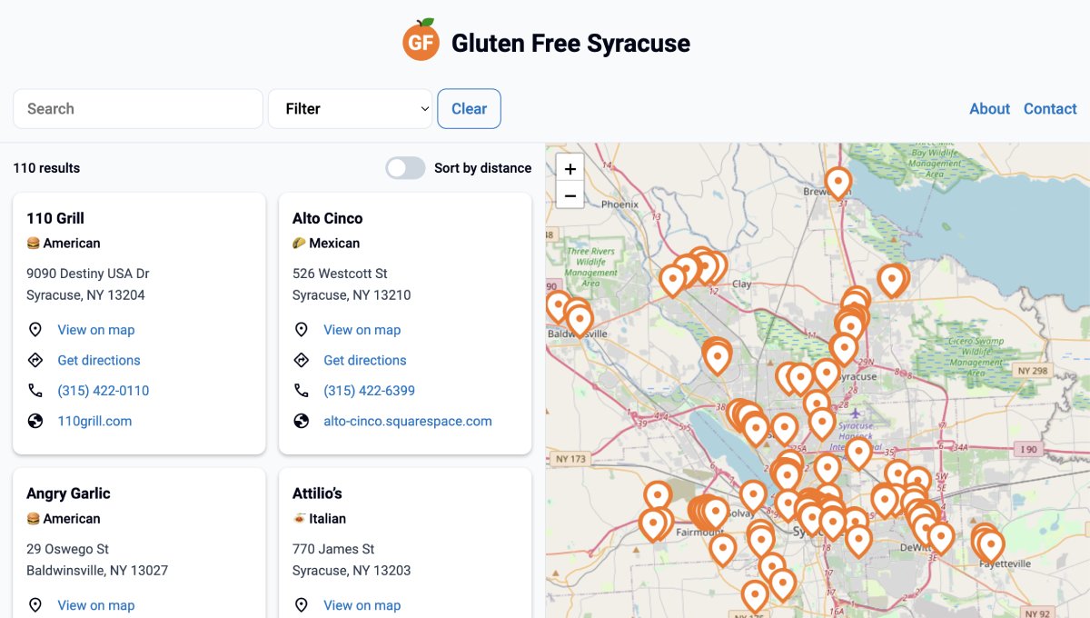Click the globe icon in Alto Cinco card
Image resolution: width=1090 pixels, height=618 pixels.
[302, 422]
